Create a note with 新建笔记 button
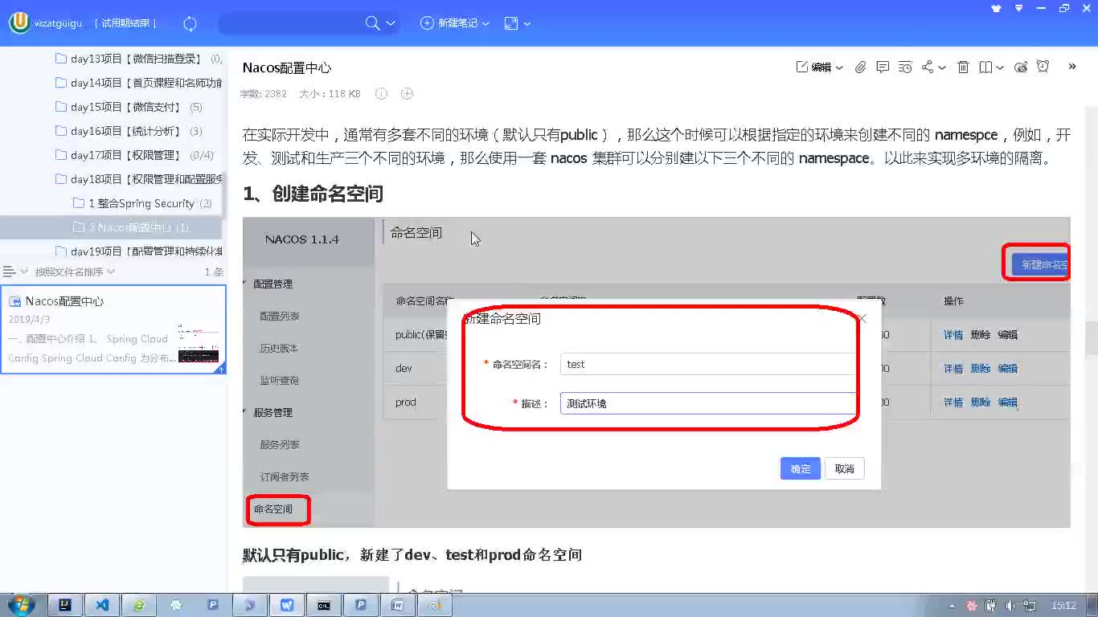Screen dimensions: 1098x617 point(449,23)
